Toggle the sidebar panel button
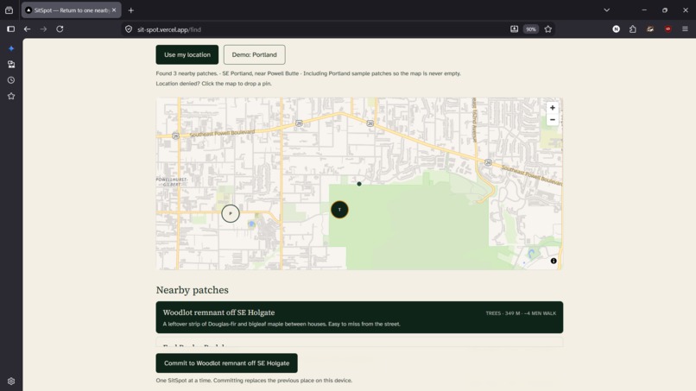 [x=11, y=29]
